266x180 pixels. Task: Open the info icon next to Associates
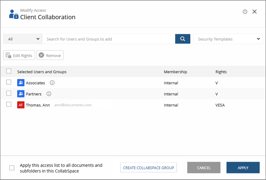pyautogui.click(x=52, y=83)
